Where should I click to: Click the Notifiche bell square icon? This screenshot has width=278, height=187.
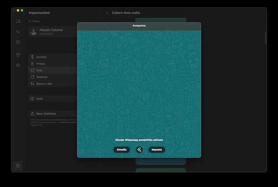[32, 77]
